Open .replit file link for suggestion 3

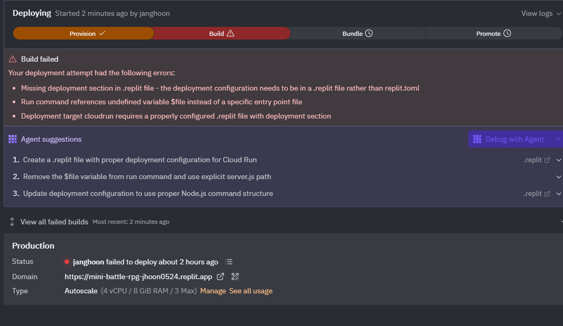(x=537, y=193)
